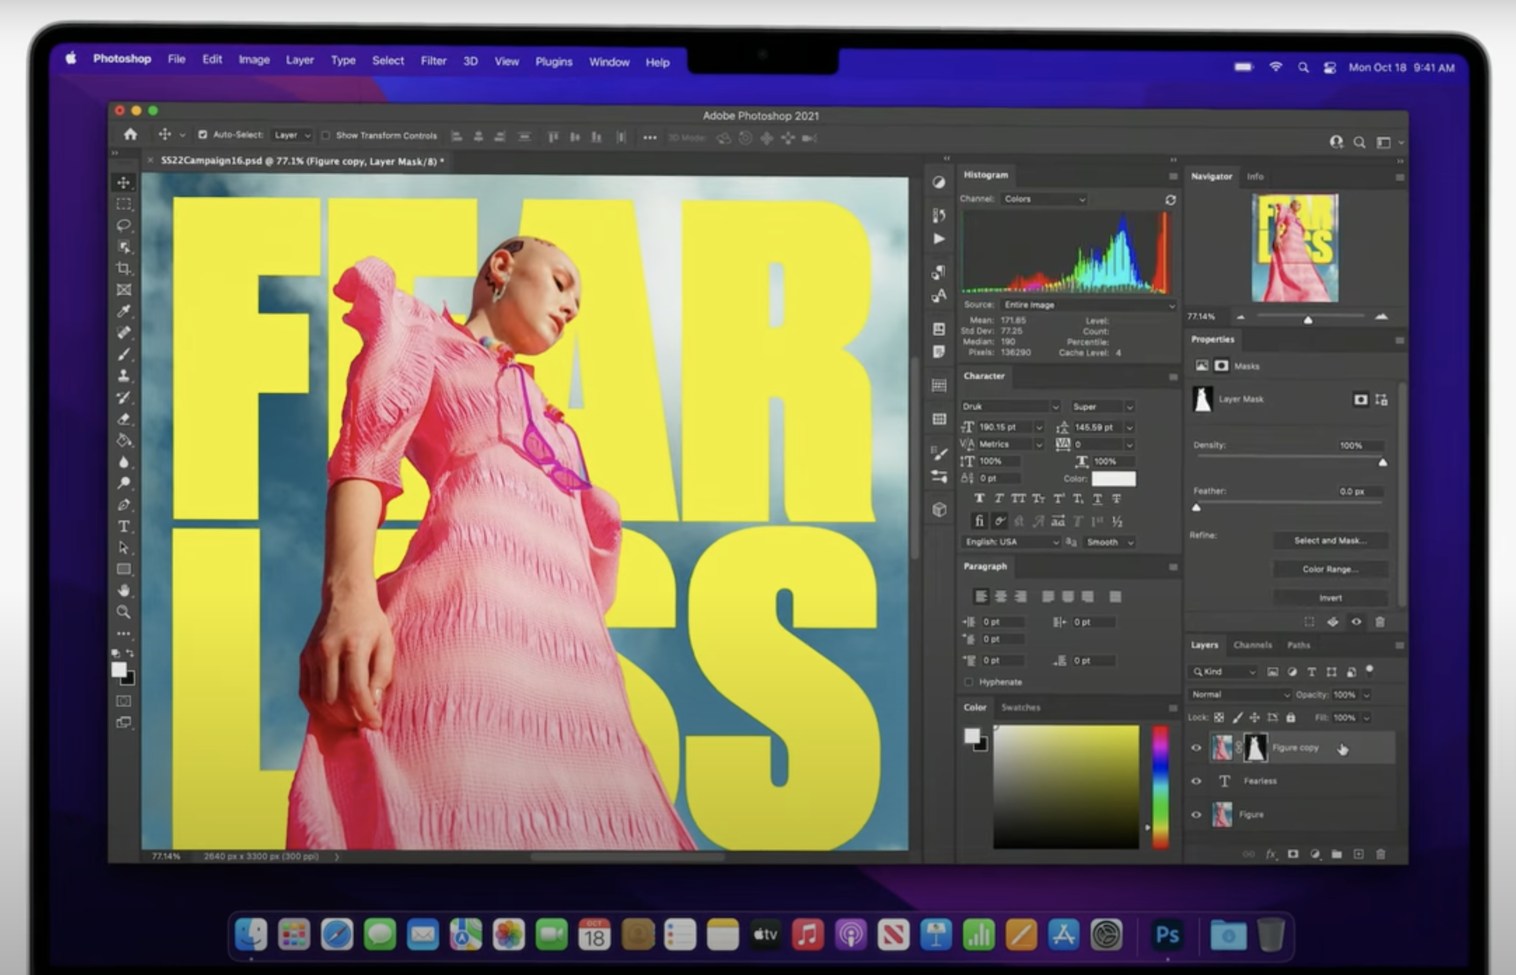This screenshot has width=1516, height=975.
Task: Select the Lasso tool
Action: point(124,225)
